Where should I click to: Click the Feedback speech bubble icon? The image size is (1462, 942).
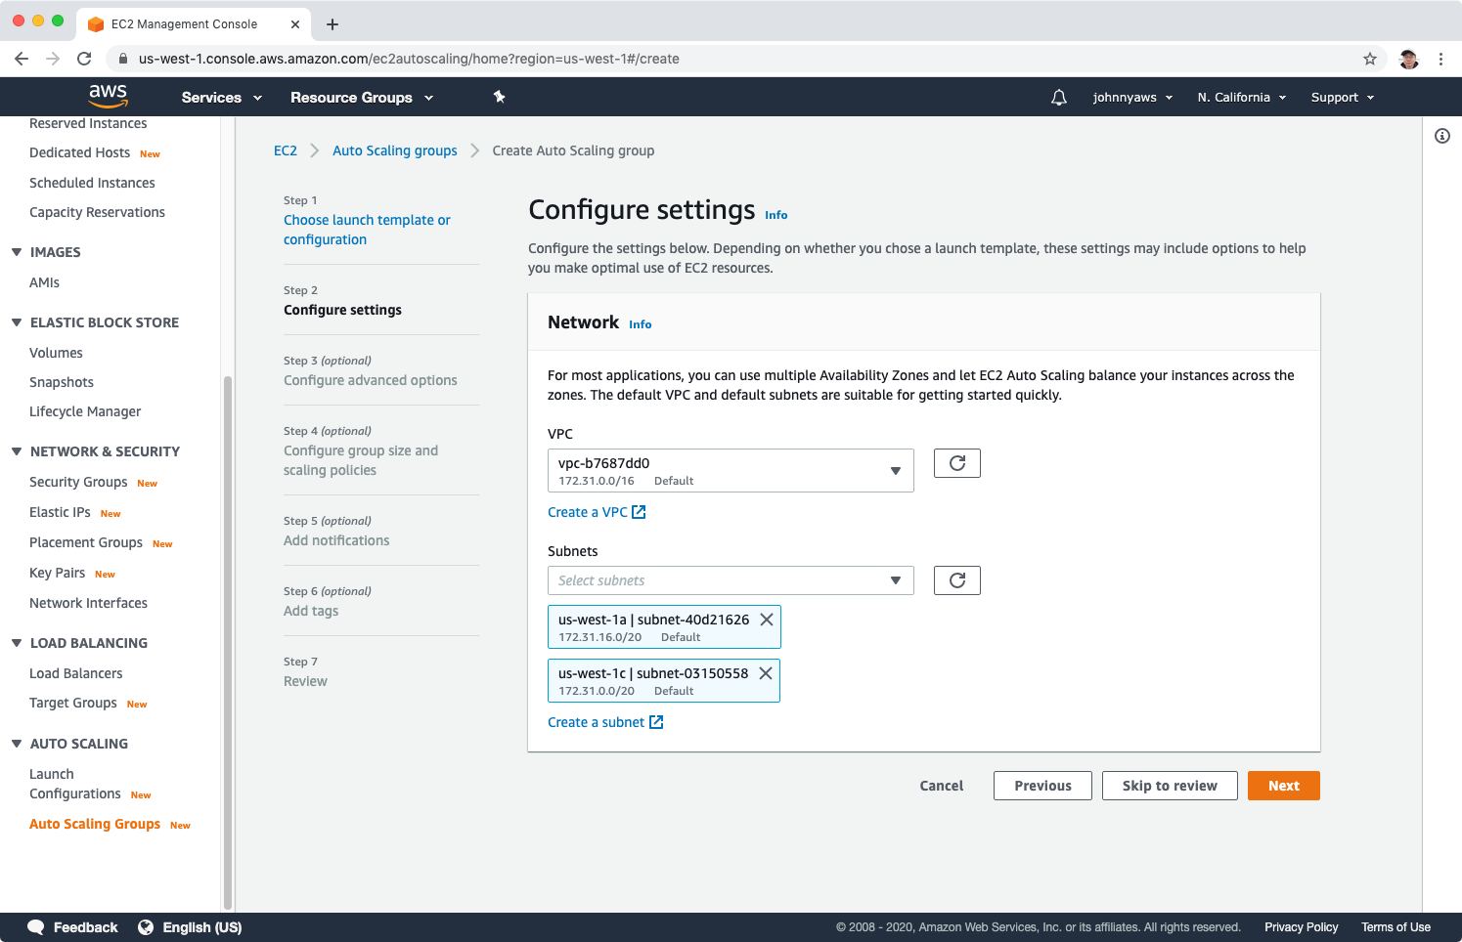[36, 927]
